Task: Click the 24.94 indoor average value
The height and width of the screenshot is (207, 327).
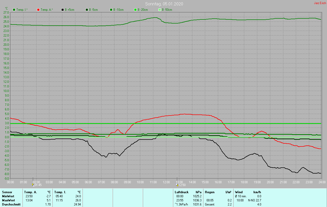Action: point(77,204)
